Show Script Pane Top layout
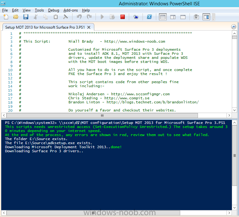This screenshot has width=239, height=217. click(163, 17)
